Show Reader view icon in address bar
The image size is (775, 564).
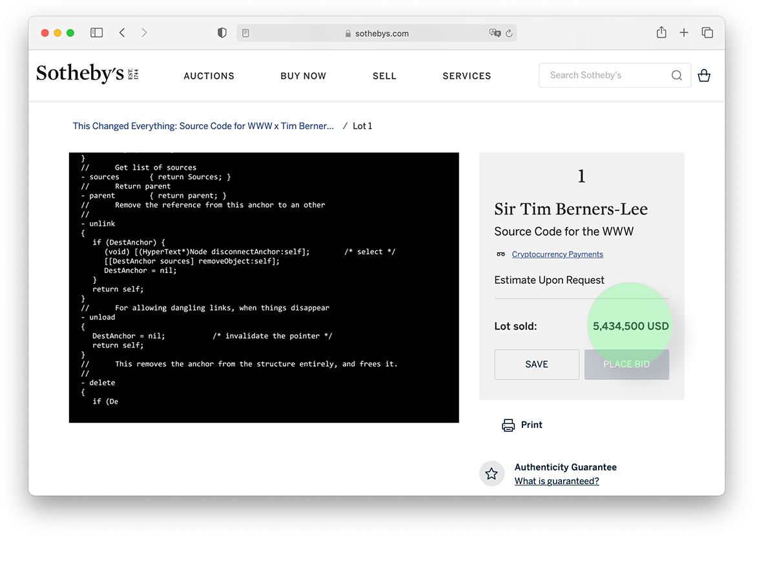[x=245, y=33]
